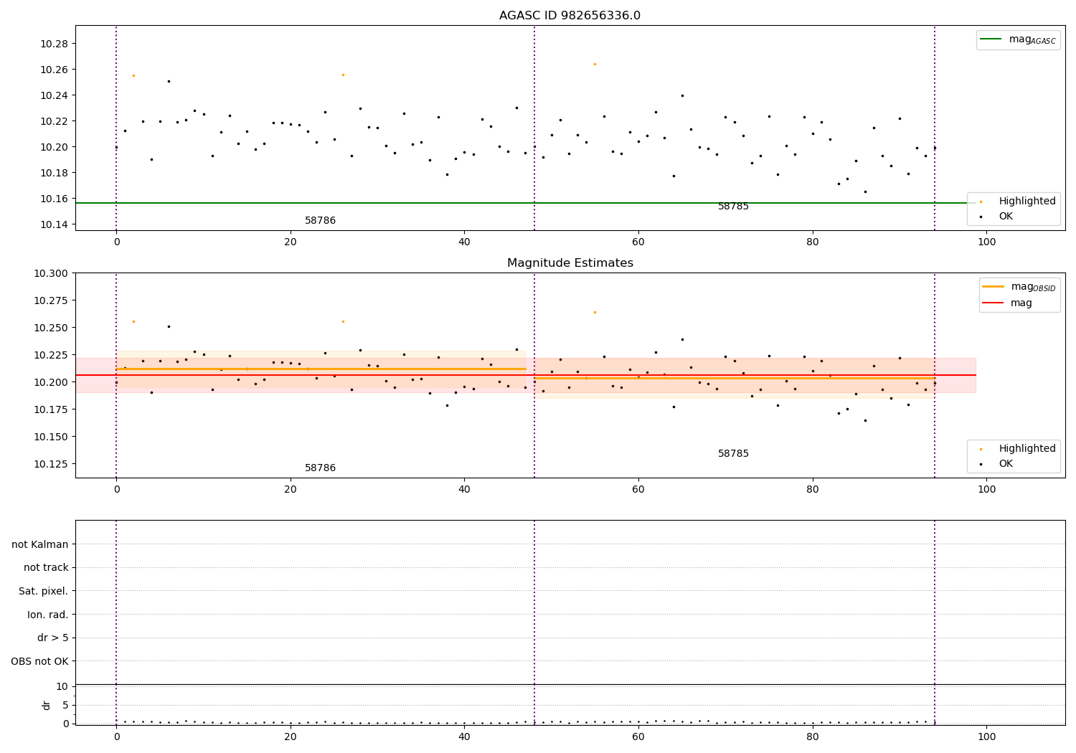Click the orange mag OBSID line for observation 58786
The height and width of the screenshot is (753, 1076).
[321, 369]
